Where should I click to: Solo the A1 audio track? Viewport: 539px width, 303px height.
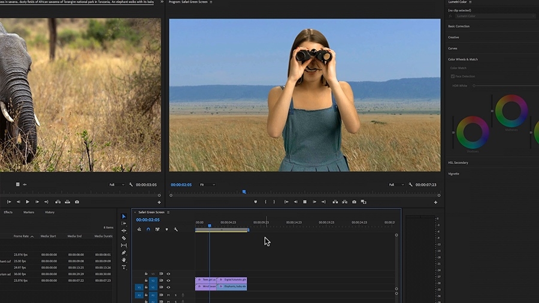[x=175, y=295]
